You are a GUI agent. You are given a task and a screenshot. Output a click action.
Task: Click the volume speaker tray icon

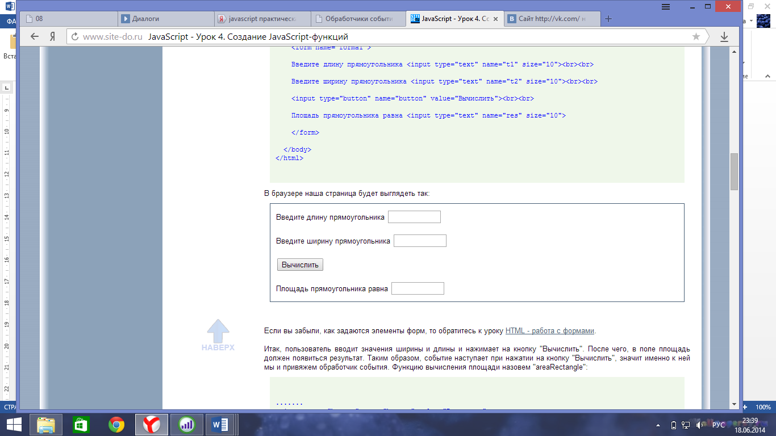coord(699,425)
